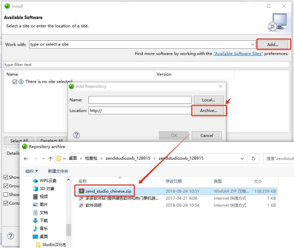The height and width of the screenshot is (248, 294).
Task: Go up one folder level arrow
Action: 50,159
